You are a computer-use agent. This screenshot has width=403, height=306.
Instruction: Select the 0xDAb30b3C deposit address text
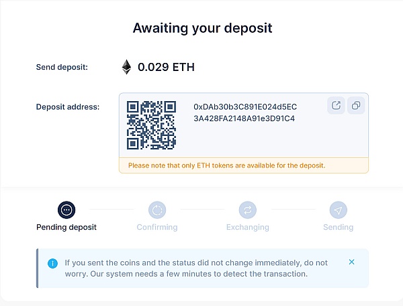(x=245, y=112)
